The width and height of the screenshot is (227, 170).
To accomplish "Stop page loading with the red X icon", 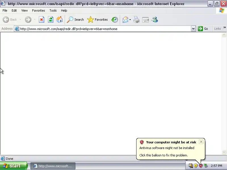I will (41, 20).
